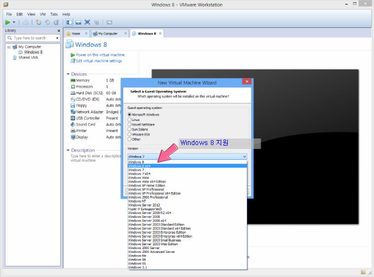The width and height of the screenshot is (374, 277).
Task: Select the Sun Solaris radio button
Action: [130, 129]
